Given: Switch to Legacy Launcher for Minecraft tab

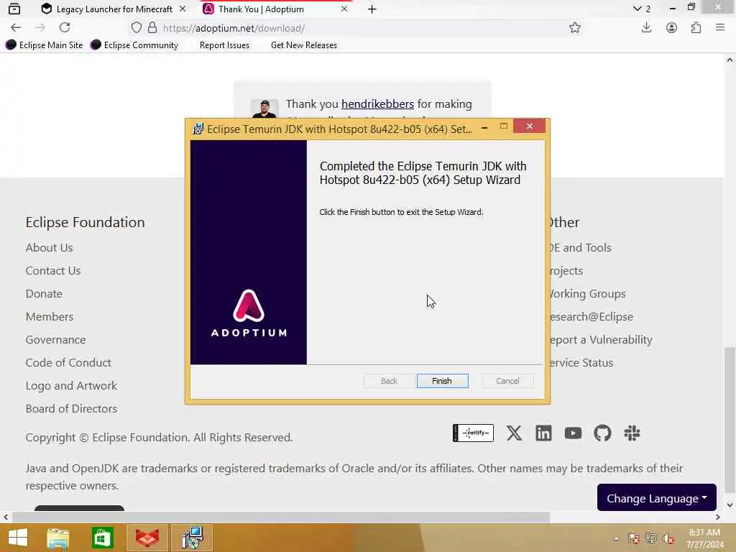Looking at the screenshot, I should tap(114, 9).
